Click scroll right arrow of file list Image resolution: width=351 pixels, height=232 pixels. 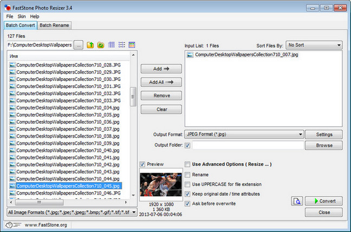pyautogui.click(x=126, y=202)
